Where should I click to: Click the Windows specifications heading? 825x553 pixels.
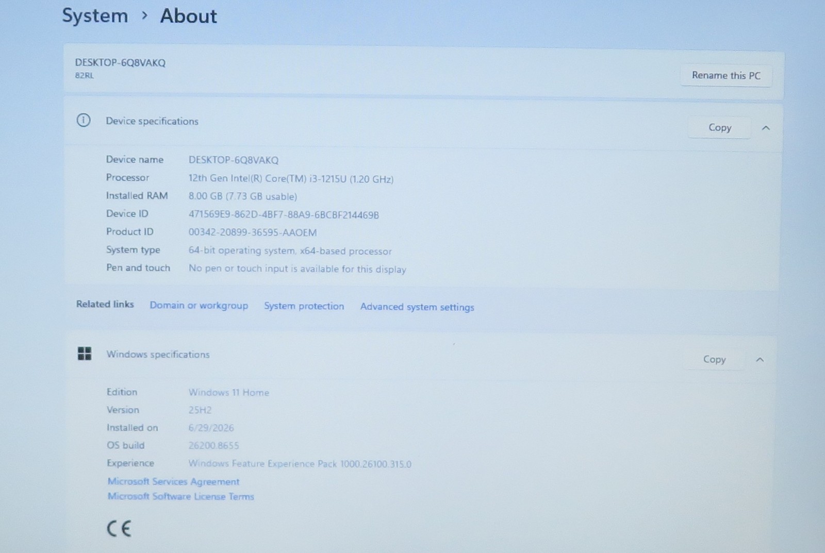[x=158, y=354]
